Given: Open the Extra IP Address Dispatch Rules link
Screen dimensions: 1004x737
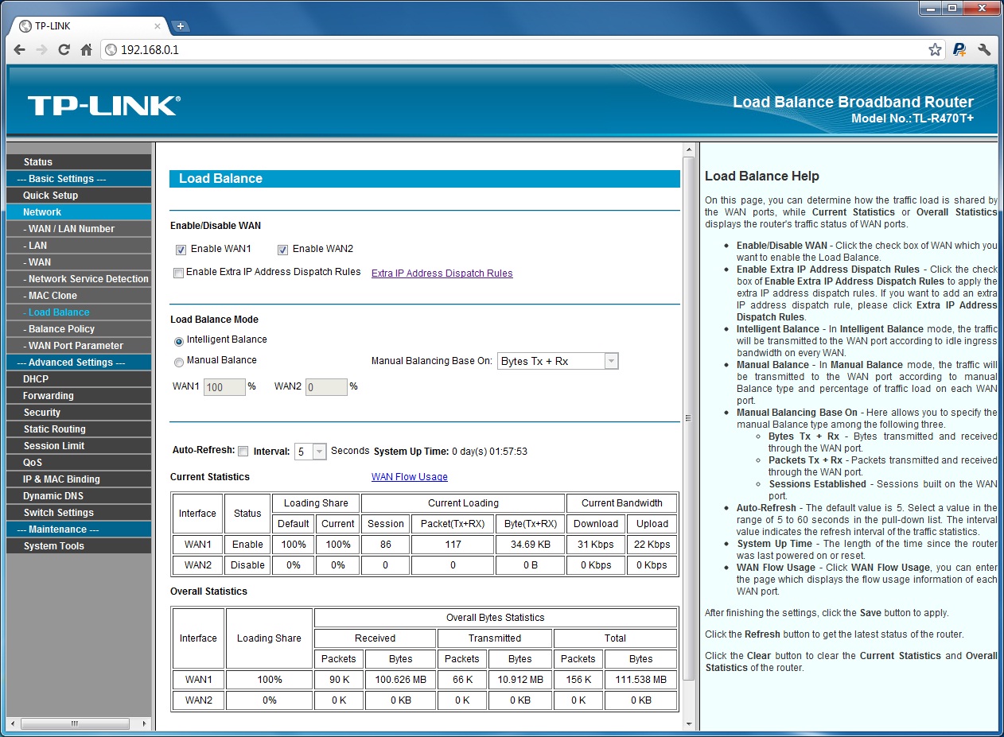Looking at the screenshot, I should point(442,273).
